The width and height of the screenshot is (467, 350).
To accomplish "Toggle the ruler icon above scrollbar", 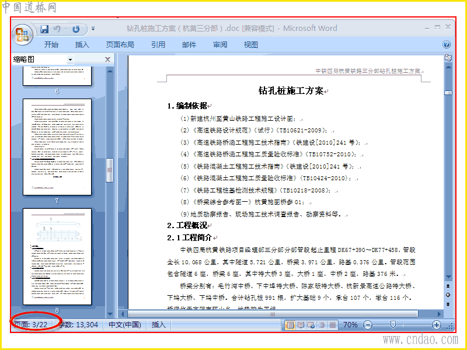I will pos(448,58).
